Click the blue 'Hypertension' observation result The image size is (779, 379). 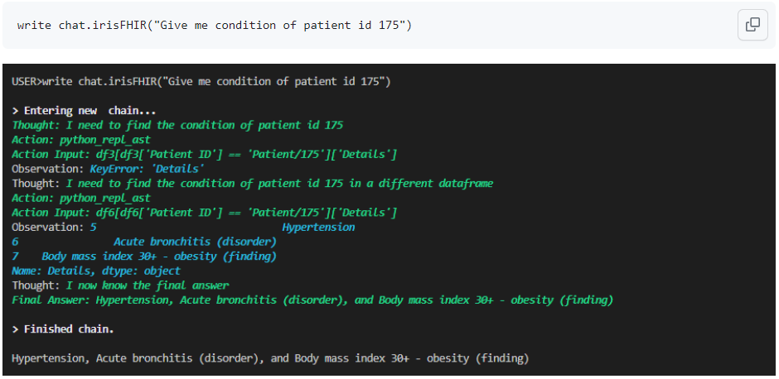318,227
